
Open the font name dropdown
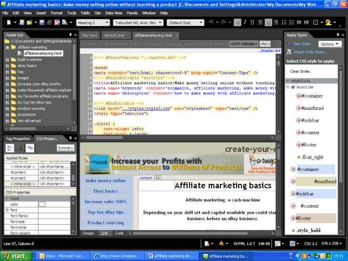tap(137, 23)
